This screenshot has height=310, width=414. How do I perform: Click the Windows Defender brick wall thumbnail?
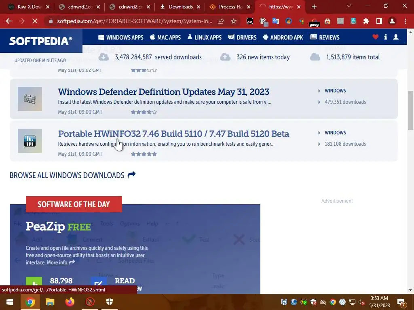click(x=30, y=99)
